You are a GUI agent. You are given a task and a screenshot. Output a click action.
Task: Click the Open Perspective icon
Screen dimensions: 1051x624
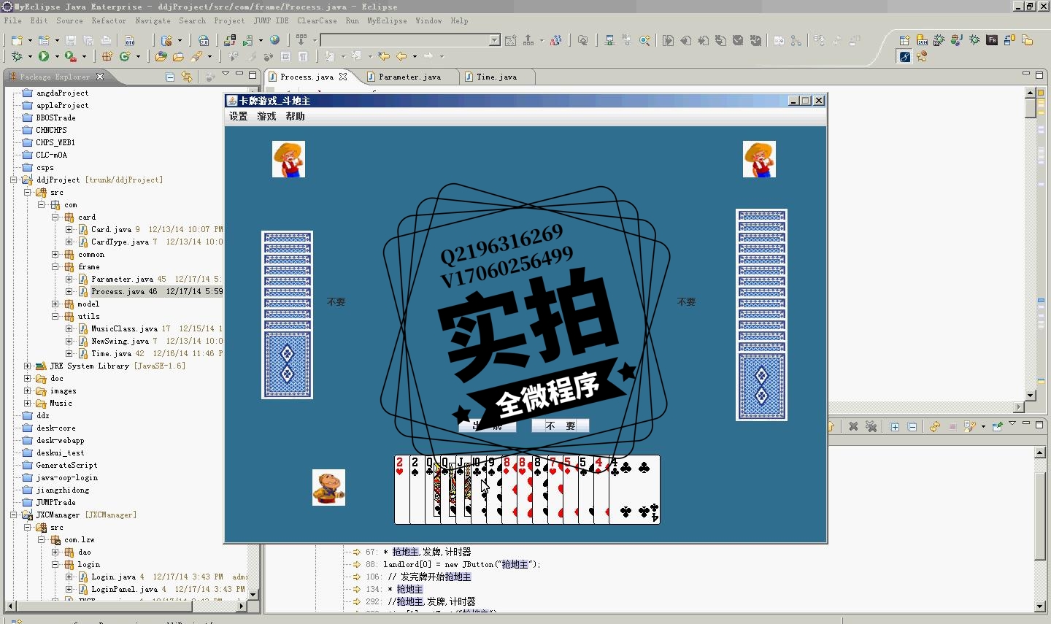(x=904, y=40)
